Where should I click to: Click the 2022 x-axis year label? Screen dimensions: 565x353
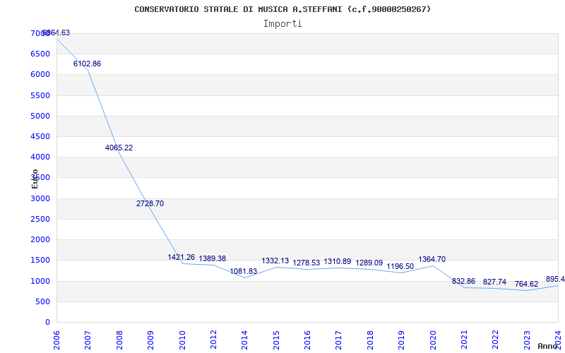496,340
